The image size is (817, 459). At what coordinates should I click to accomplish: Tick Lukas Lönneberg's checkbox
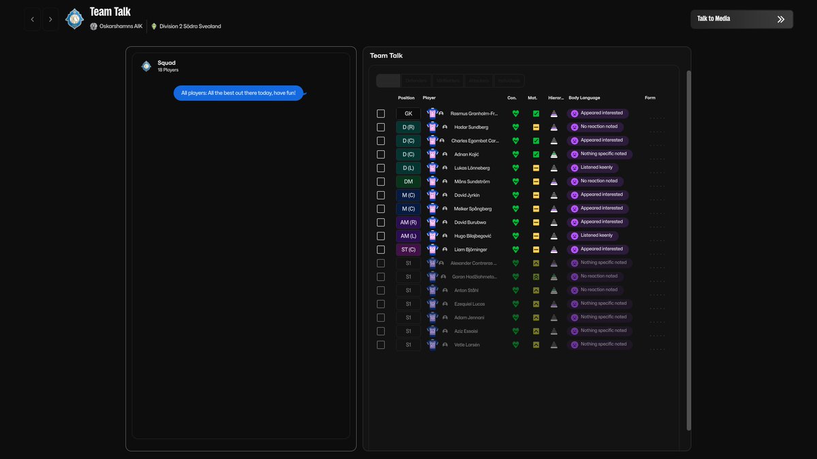pyautogui.click(x=381, y=168)
